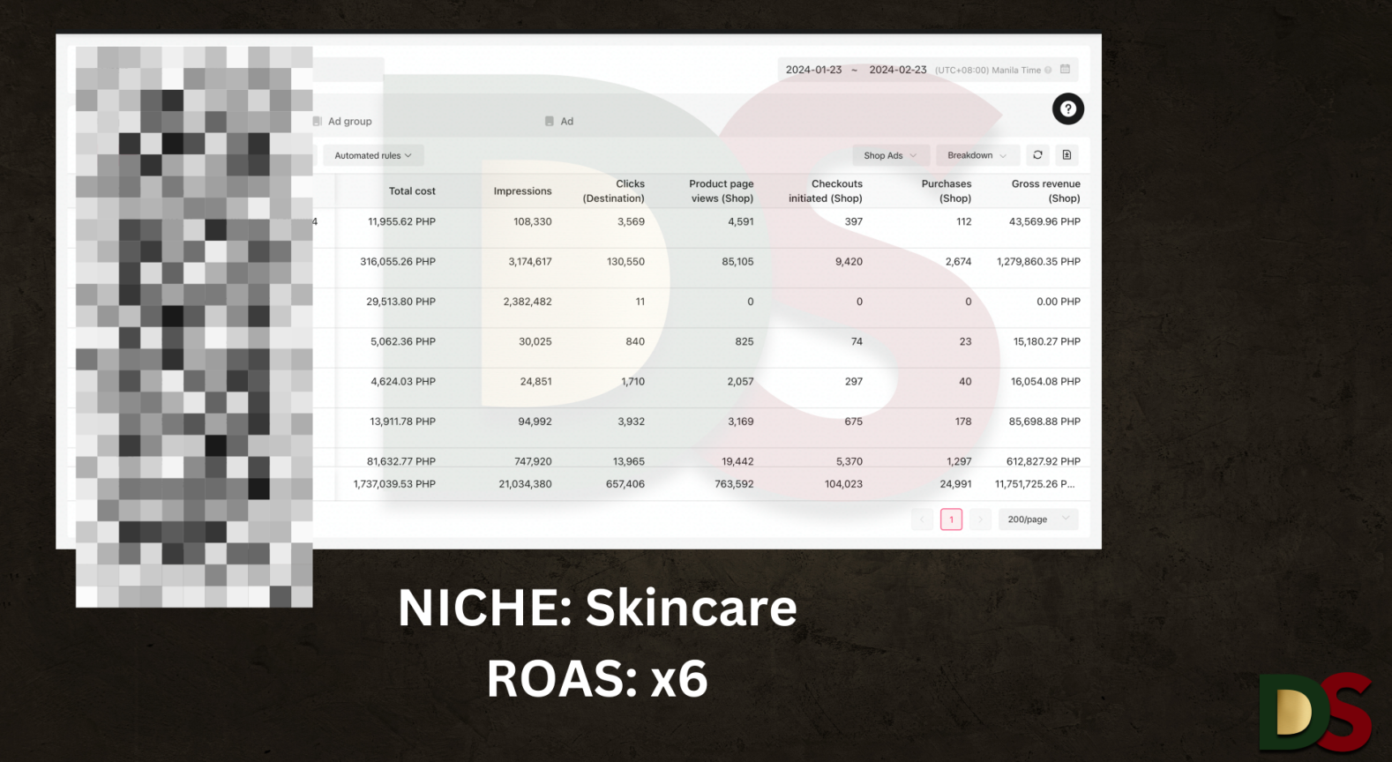Click the round question mark help button
This screenshot has width=1392, height=762.
[1068, 108]
